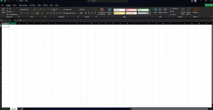Toggle Wrap Text for cells
Screen dimensions: 213x110
point(67,10)
